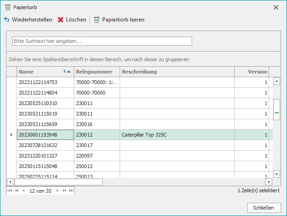Viewport: 287px width, 216px height.
Task: Click the Version column header
Action: [x=252, y=72]
